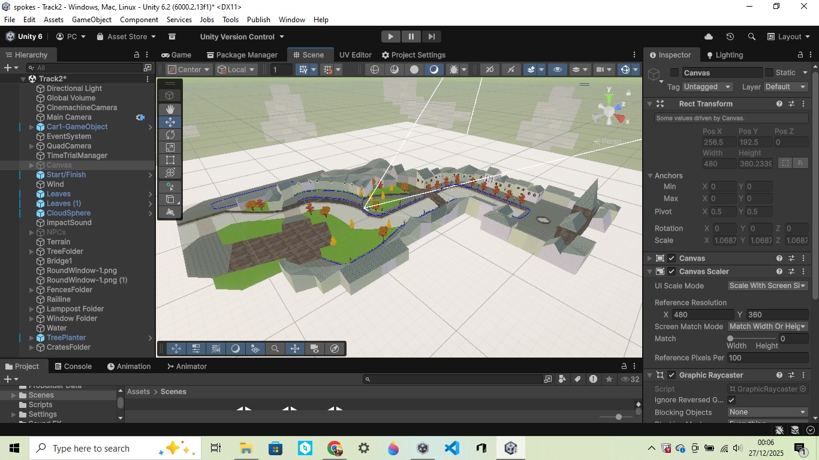The image size is (819, 460).
Task: Select the Hand view tool
Action: point(170,109)
